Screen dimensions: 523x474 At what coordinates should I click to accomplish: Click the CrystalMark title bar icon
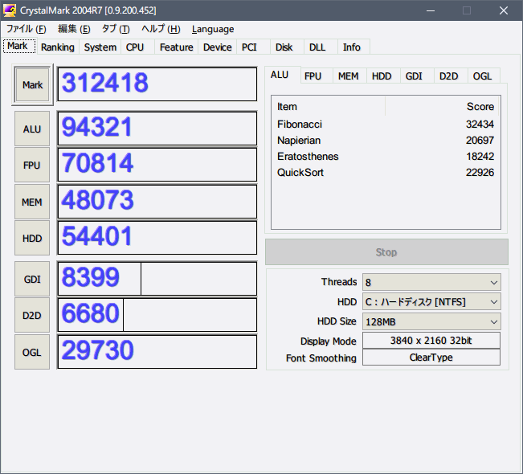[x=10, y=10]
